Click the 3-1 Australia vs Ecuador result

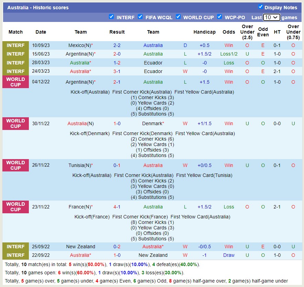point(117,71)
